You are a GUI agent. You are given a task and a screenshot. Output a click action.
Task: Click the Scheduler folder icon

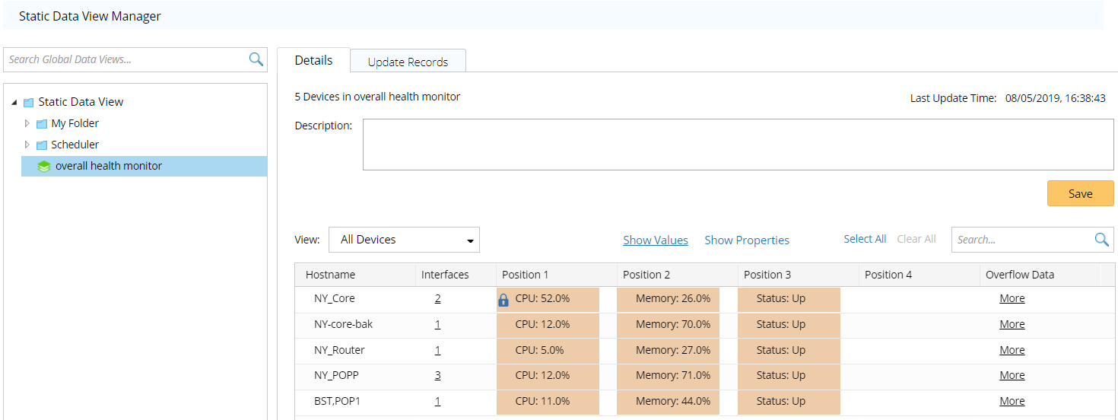(42, 145)
